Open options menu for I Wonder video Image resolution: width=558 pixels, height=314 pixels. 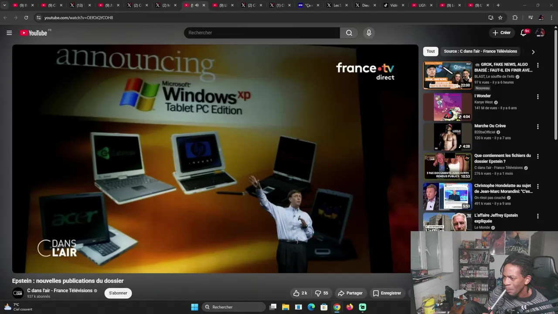(x=538, y=96)
